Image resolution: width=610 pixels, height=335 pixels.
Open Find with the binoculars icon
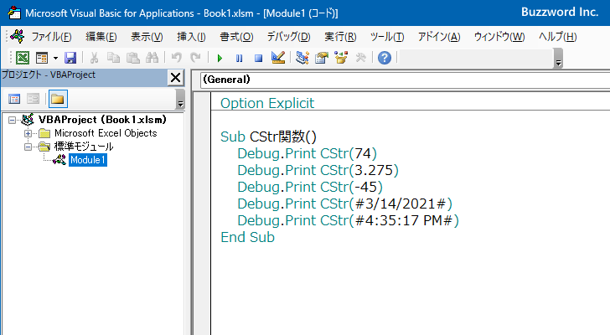coord(152,58)
